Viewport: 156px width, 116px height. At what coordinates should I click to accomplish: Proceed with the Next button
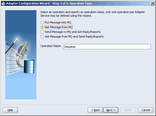[111, 110]
